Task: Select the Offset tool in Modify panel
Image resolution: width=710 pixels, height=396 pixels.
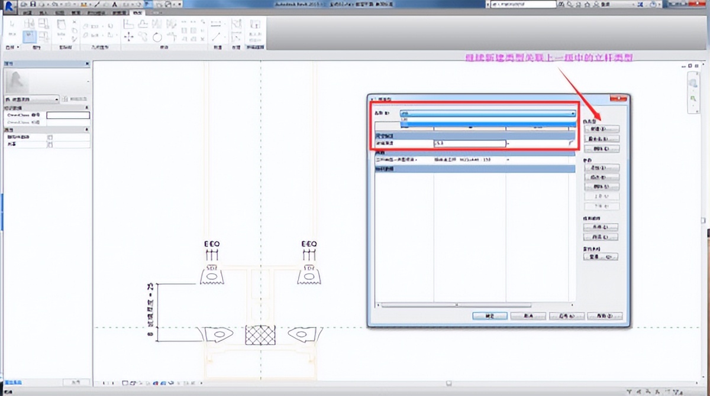Action: (144, 24)
